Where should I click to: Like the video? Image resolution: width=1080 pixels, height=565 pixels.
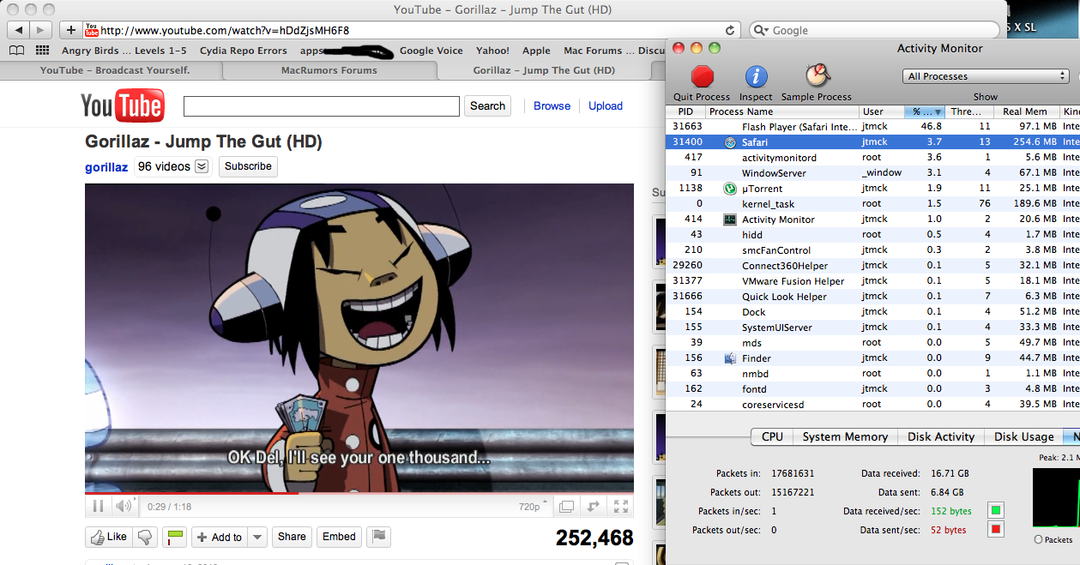pos(108,537)
